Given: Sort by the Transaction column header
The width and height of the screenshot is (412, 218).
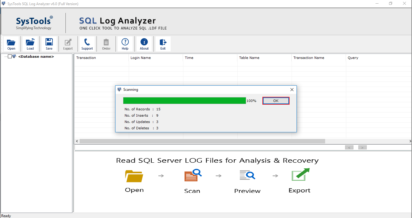Looking at the screenshot, I should tap(102, 58).
